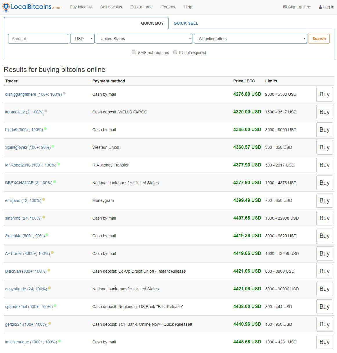Open the USD currency dropdown
Image resolution: width=337 pixels, height=353 pixels.
tap(82, 39)
